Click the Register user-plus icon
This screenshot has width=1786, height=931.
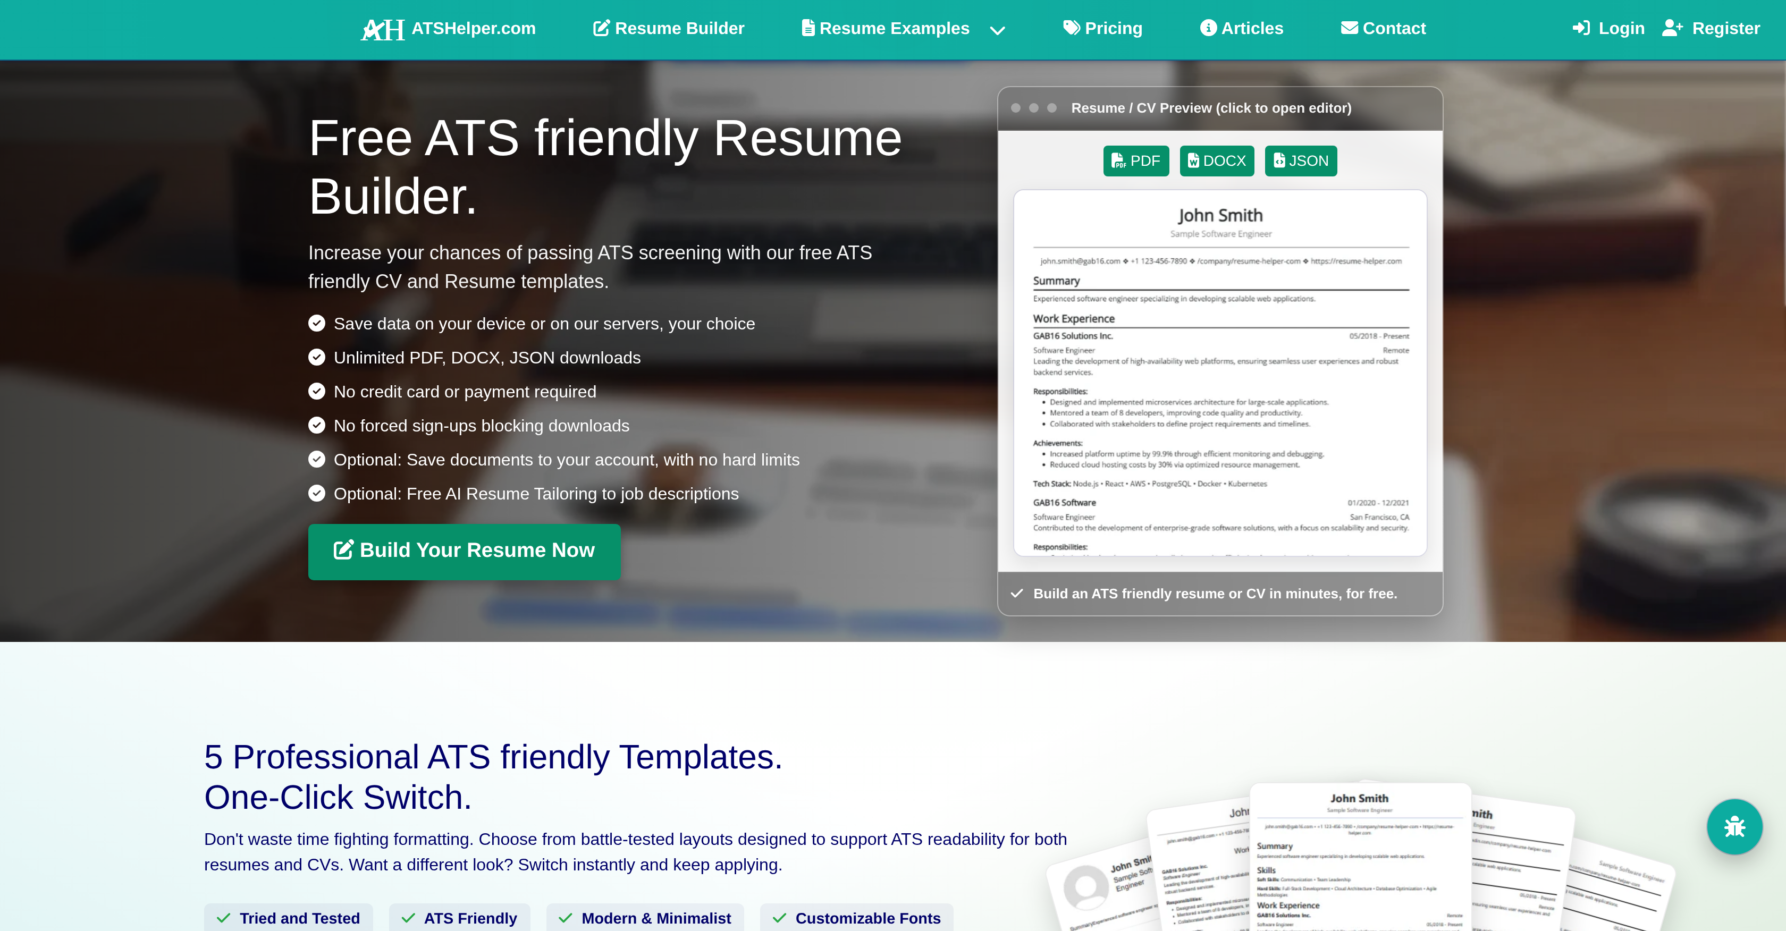click(1672, 28)
